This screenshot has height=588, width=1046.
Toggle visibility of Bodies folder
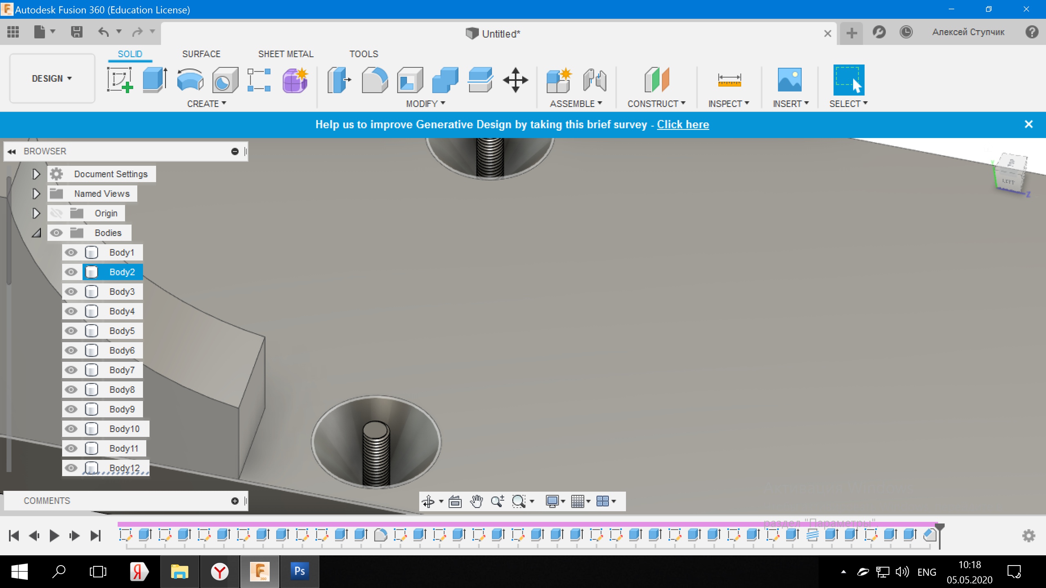coord(56,233)
